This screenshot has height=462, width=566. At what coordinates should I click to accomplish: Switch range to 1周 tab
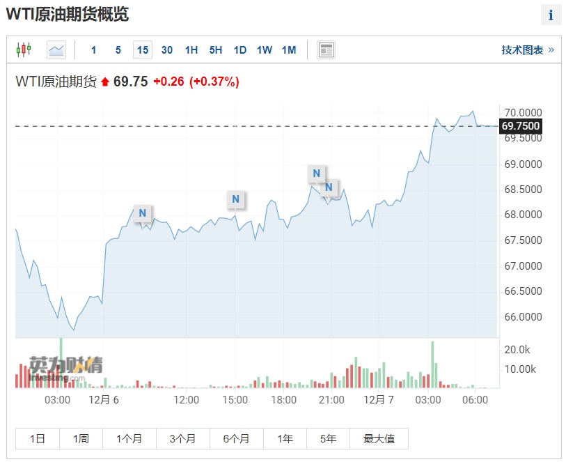[x=81, y=438]
